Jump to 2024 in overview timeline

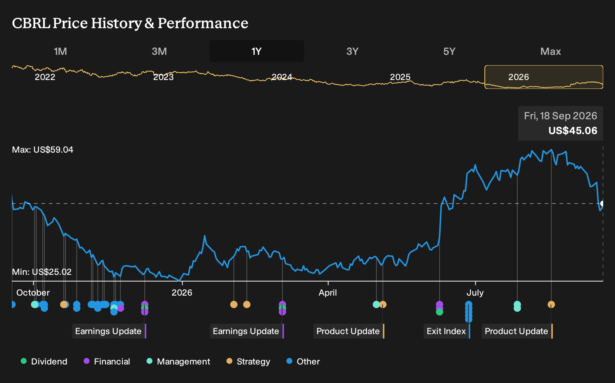(x=282, y=77)
